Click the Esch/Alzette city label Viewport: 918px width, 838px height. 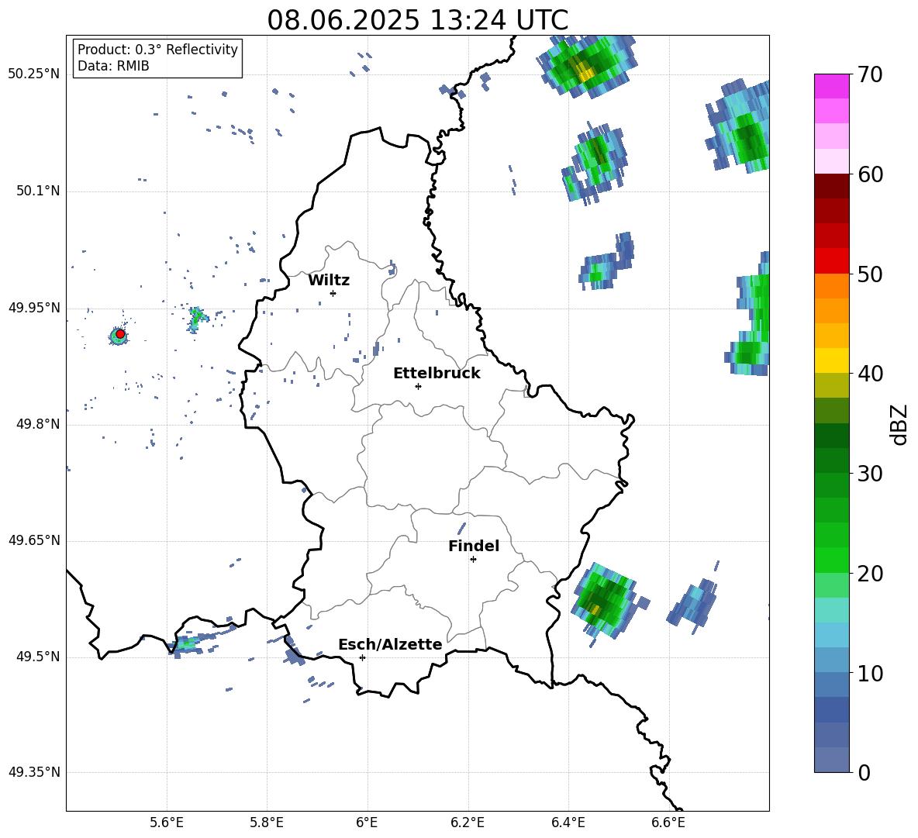(x=390, y=644)
